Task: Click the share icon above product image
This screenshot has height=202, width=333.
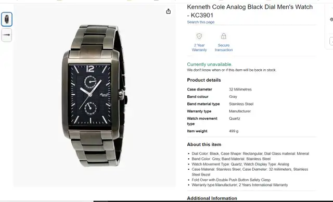Action: [168, 11]
